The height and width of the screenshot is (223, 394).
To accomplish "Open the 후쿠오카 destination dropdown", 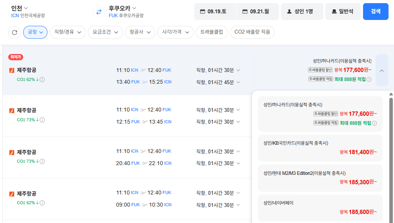I will pos(122,8).
